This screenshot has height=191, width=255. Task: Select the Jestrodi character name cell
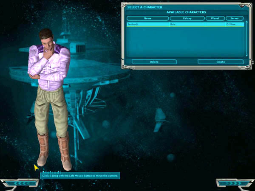click(x=147, y=24)
